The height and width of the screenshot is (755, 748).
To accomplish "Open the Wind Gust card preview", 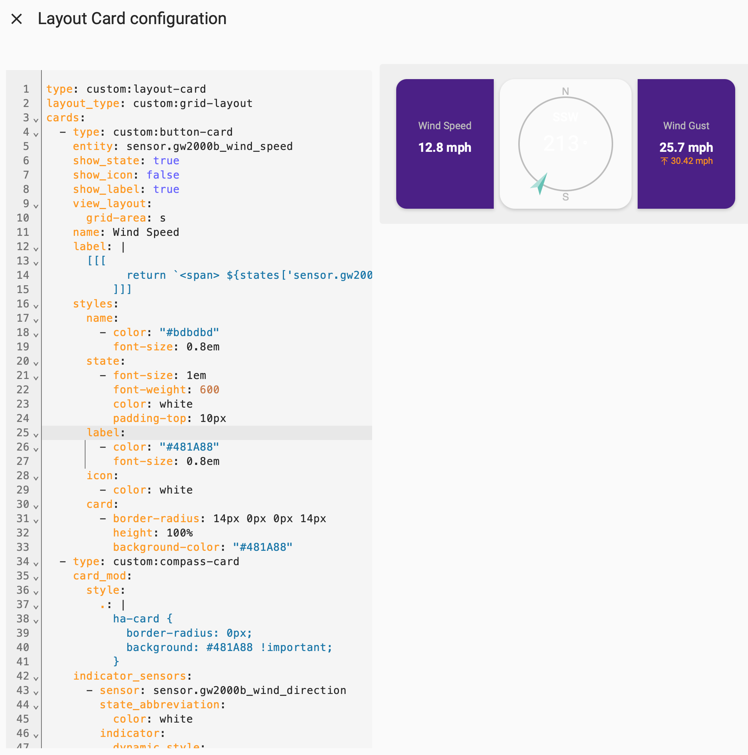I will point(685,144).
